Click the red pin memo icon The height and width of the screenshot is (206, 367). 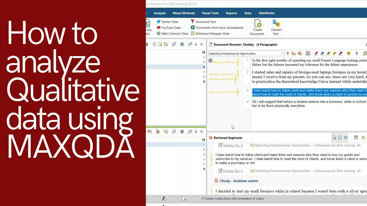click(x=357, y=54)
